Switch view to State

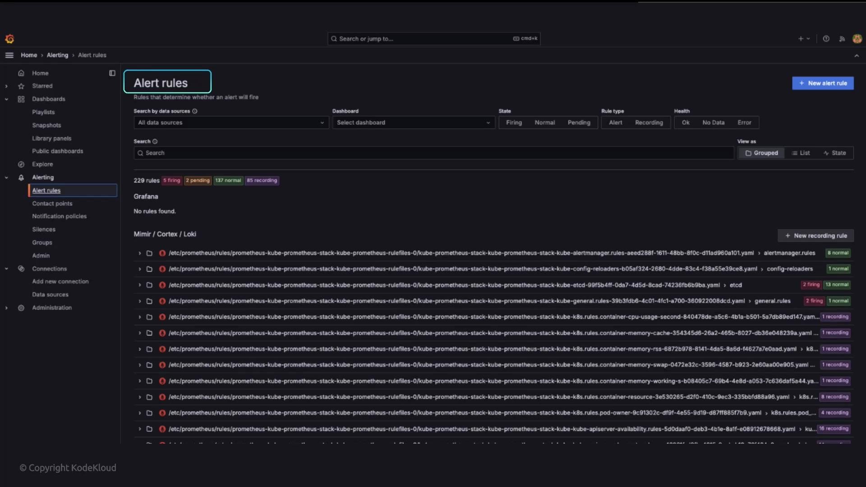pyautogui.click(x=834, y=153)
